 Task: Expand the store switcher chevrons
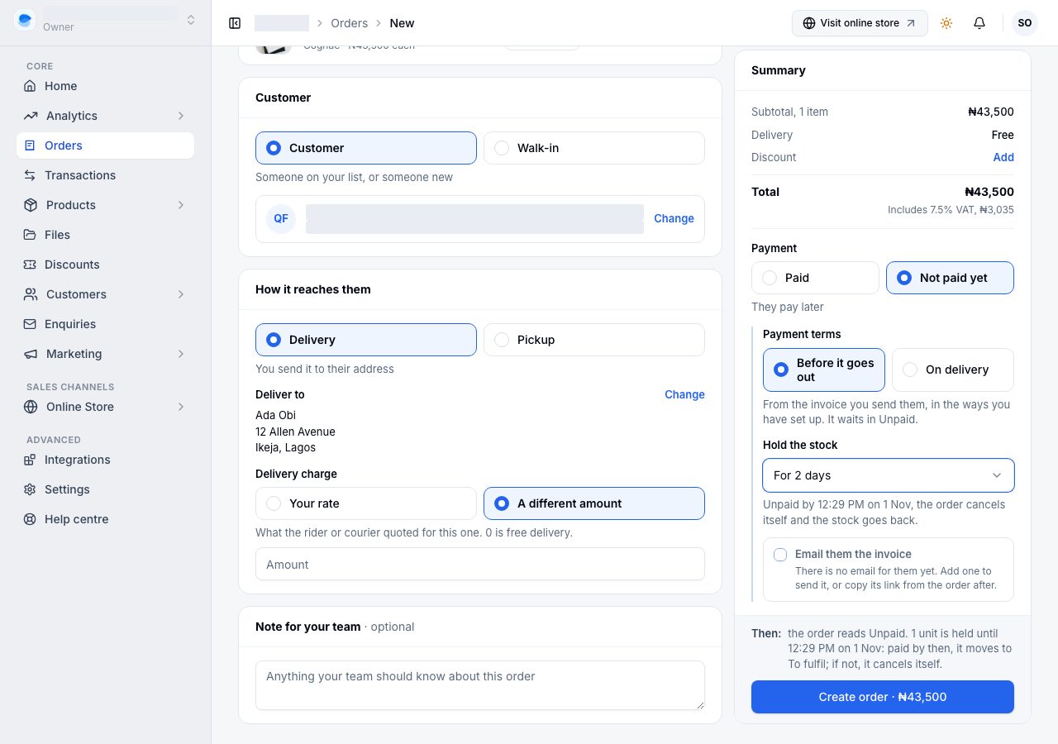[x=191, y=20]
